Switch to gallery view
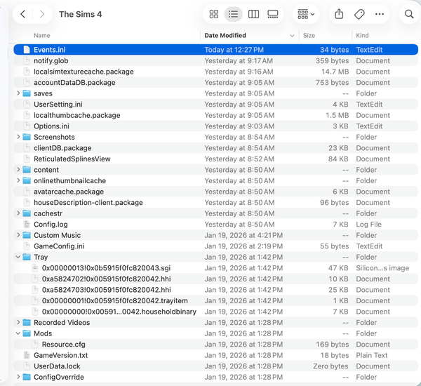421x386 pixels. (x=273, y=14)
